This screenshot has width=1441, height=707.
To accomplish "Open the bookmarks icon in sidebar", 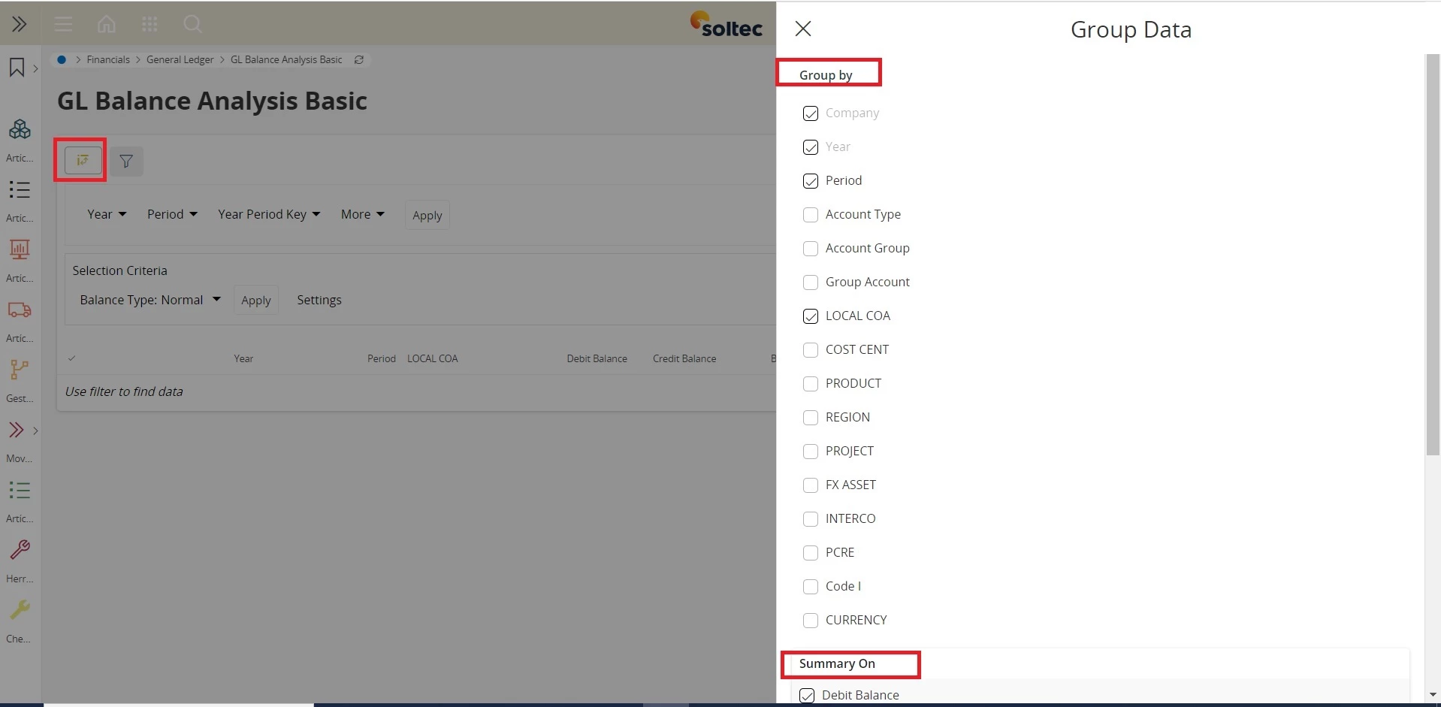I will pyautogui.click(x=17, y=68).
